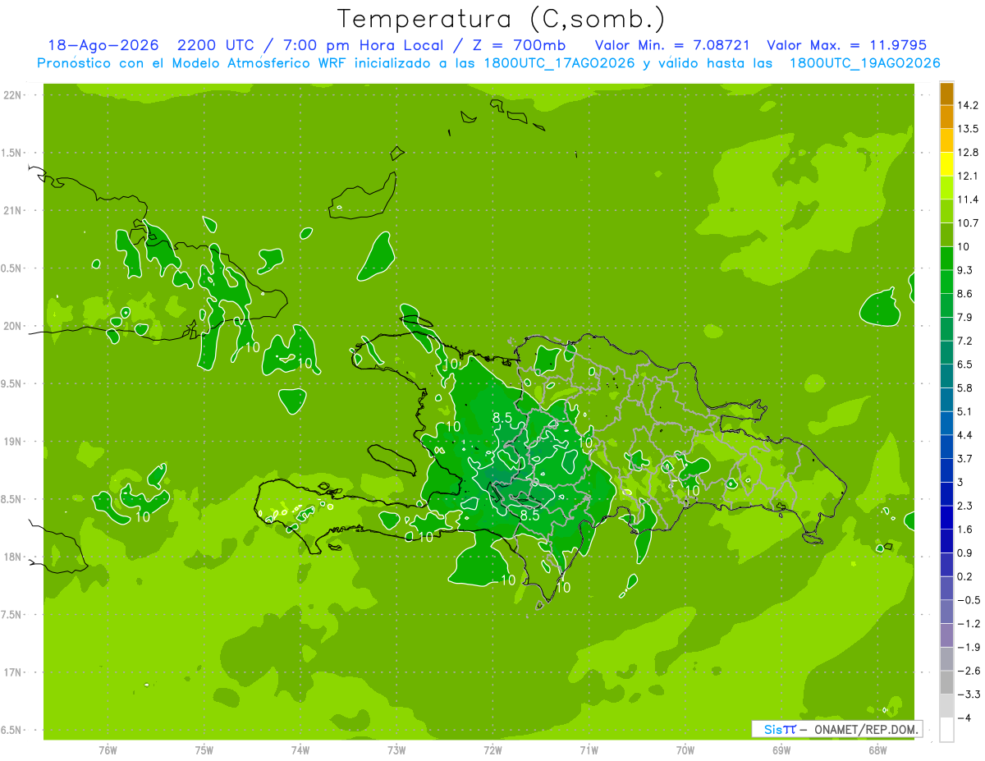Click the '68W' longitude axis label
Image resolution: width=985 pixels, height=761 pixels.
[877, 750]
